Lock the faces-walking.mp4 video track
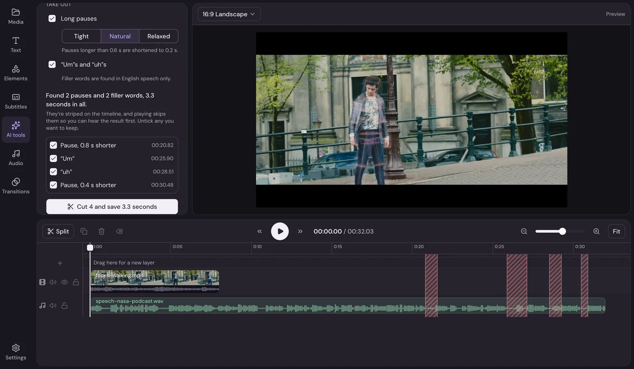Screen dimensions: 634x369 (76, 282)
